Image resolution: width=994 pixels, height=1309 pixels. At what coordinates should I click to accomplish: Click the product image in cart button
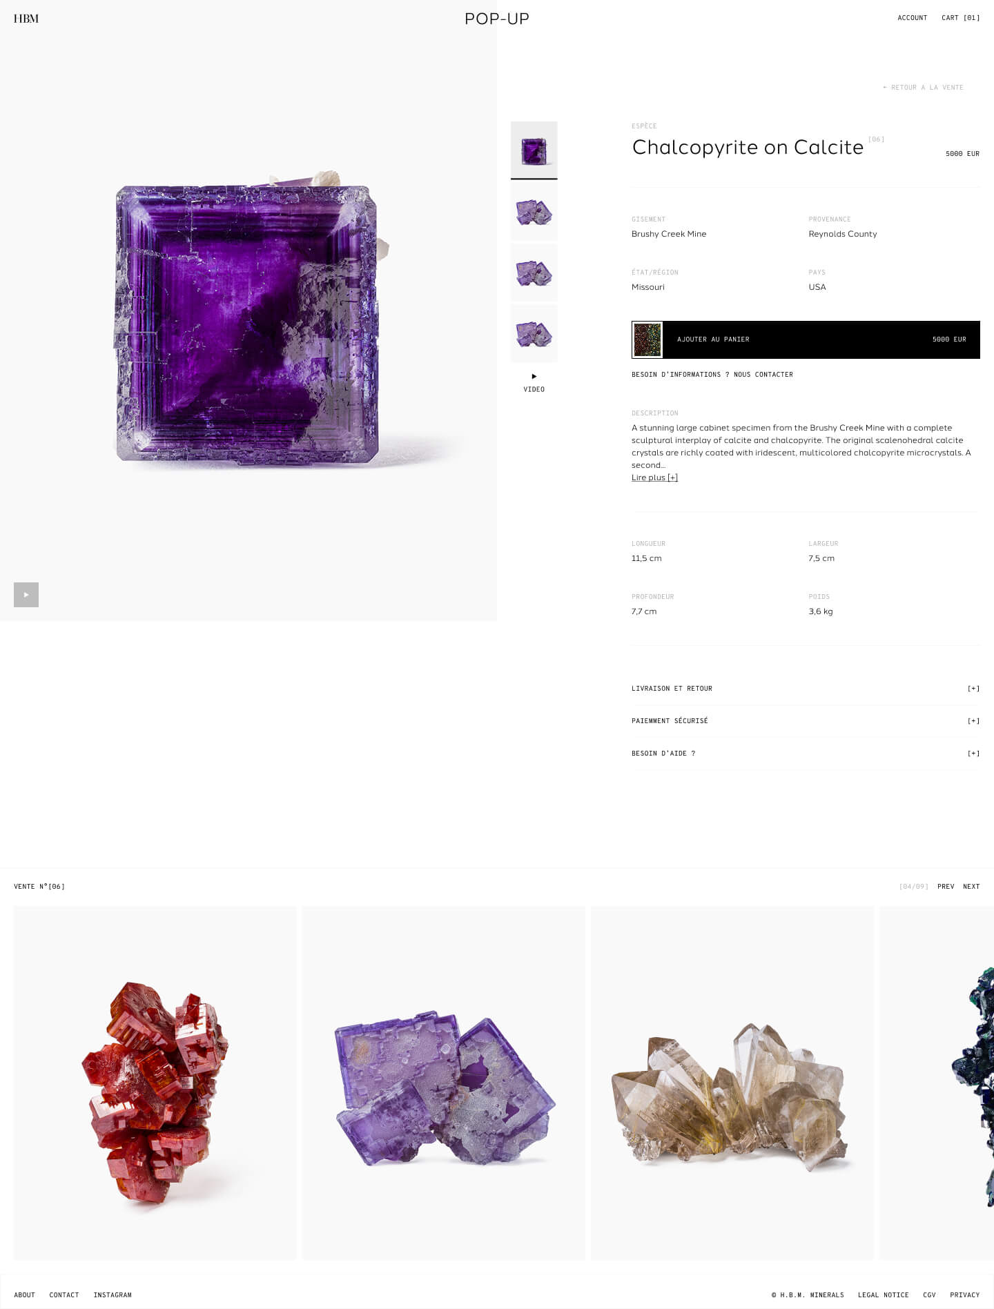click(647, 339)
